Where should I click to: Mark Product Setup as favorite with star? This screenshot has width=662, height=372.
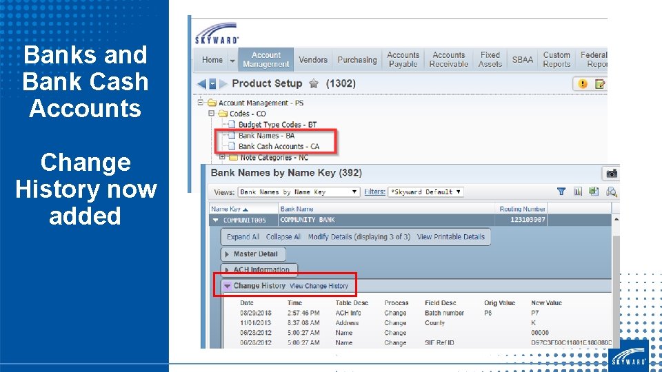(314, 83)
